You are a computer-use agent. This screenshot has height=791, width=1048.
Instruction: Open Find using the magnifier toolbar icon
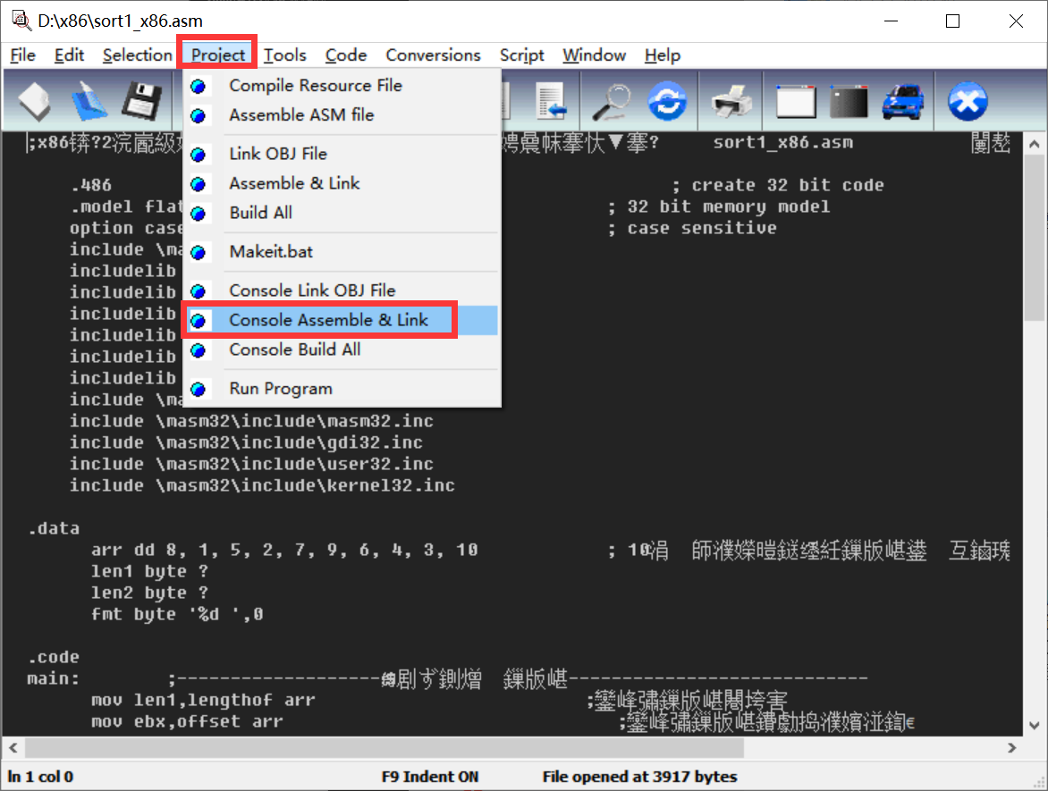[612, 100]
